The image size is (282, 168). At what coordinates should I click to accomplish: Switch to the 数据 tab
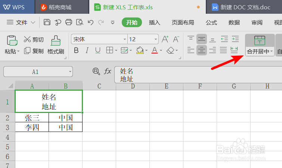(x=234, y=23)
